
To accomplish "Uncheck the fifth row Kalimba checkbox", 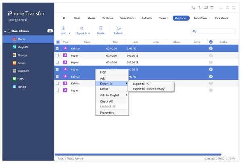I will (x=57, y=76).
